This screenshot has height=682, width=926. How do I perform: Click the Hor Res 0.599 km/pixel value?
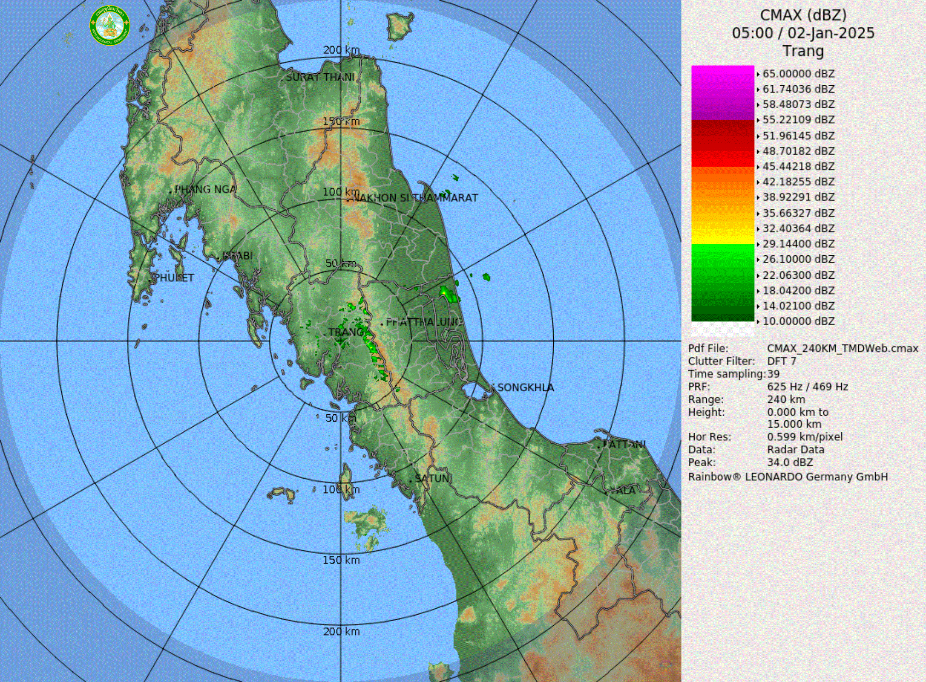805,437
